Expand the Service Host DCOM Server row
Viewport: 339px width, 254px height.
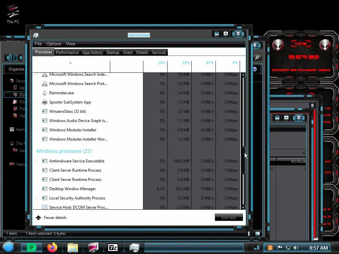36,207
